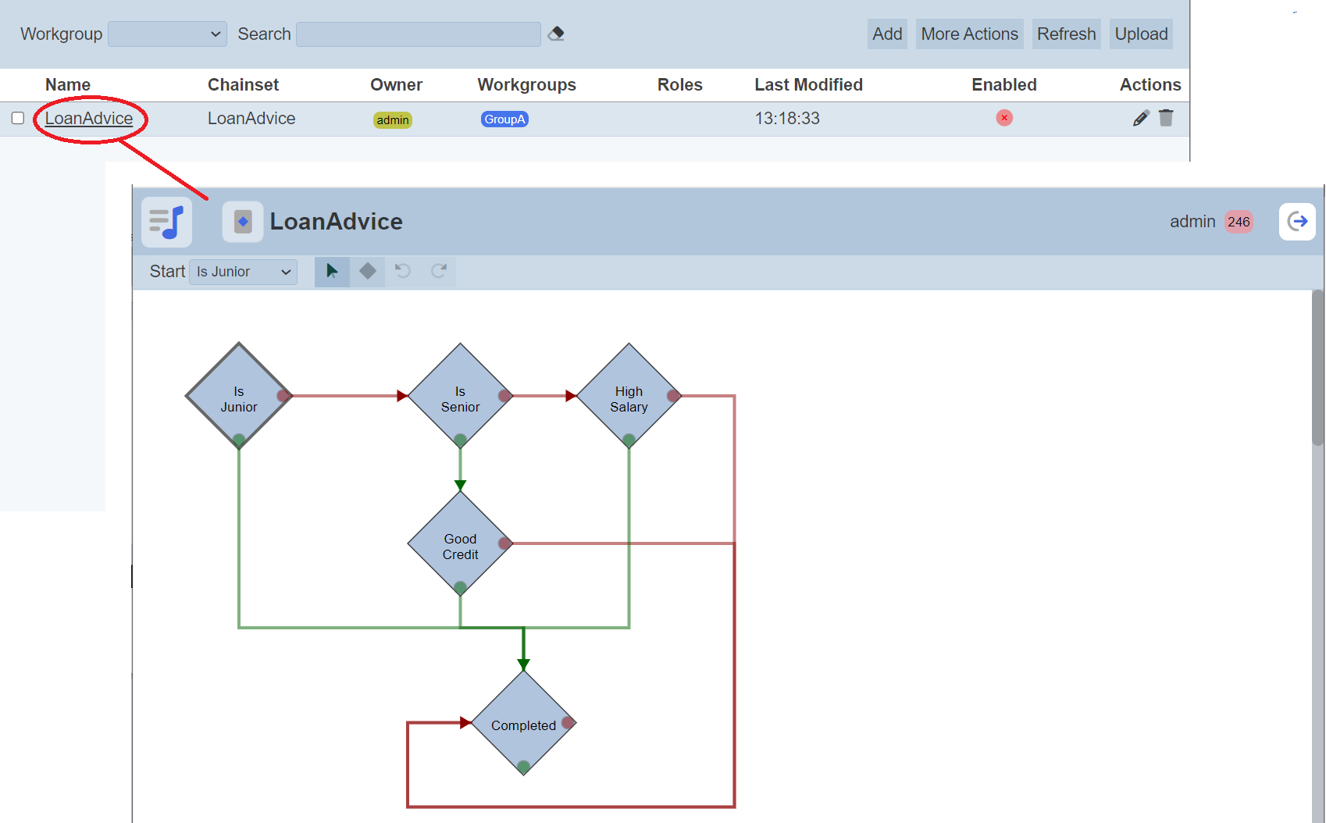
Task: Open the LoanAdvice link in Name column
Action: click(x=89, y=119)
